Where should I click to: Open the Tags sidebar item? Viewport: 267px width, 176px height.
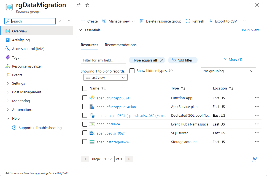click(x=15, y=57)
